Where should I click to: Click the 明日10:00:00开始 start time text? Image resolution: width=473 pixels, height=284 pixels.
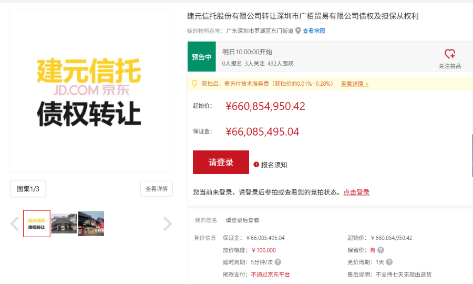pos(248,52)
